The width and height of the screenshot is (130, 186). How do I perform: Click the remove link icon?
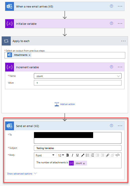tap(113, 155)
